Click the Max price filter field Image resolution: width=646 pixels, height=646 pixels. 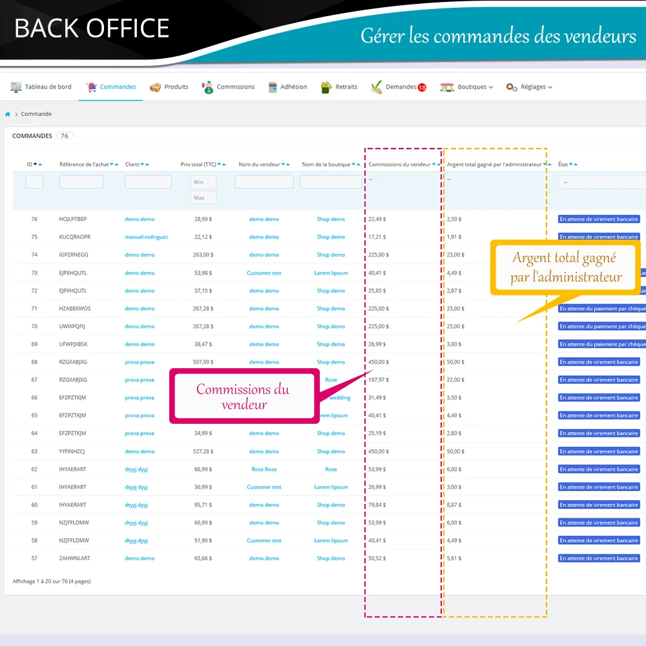203,198
